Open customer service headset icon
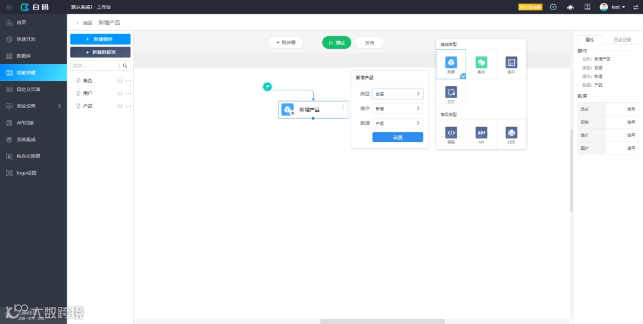Screen dimensions: 643x324 [570, 7]
